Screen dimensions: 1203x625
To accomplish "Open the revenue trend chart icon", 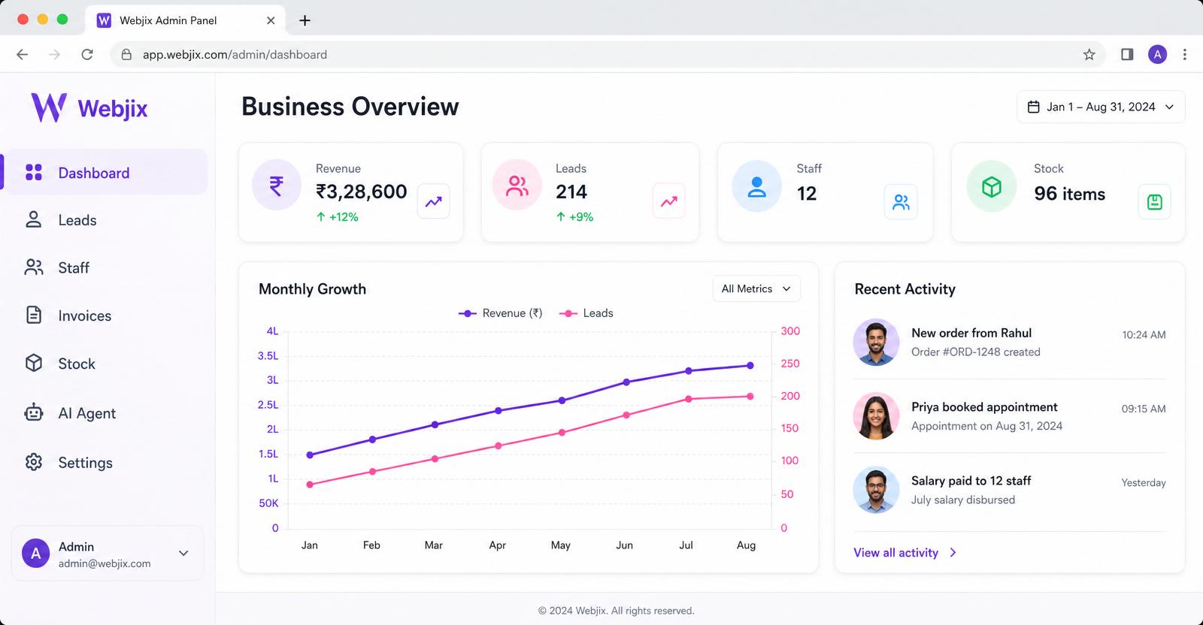I will [x=434, y=201].
